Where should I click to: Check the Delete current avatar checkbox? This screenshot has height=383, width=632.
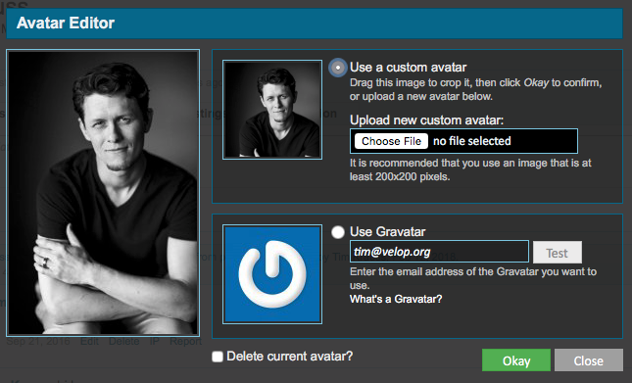(218, 357)
